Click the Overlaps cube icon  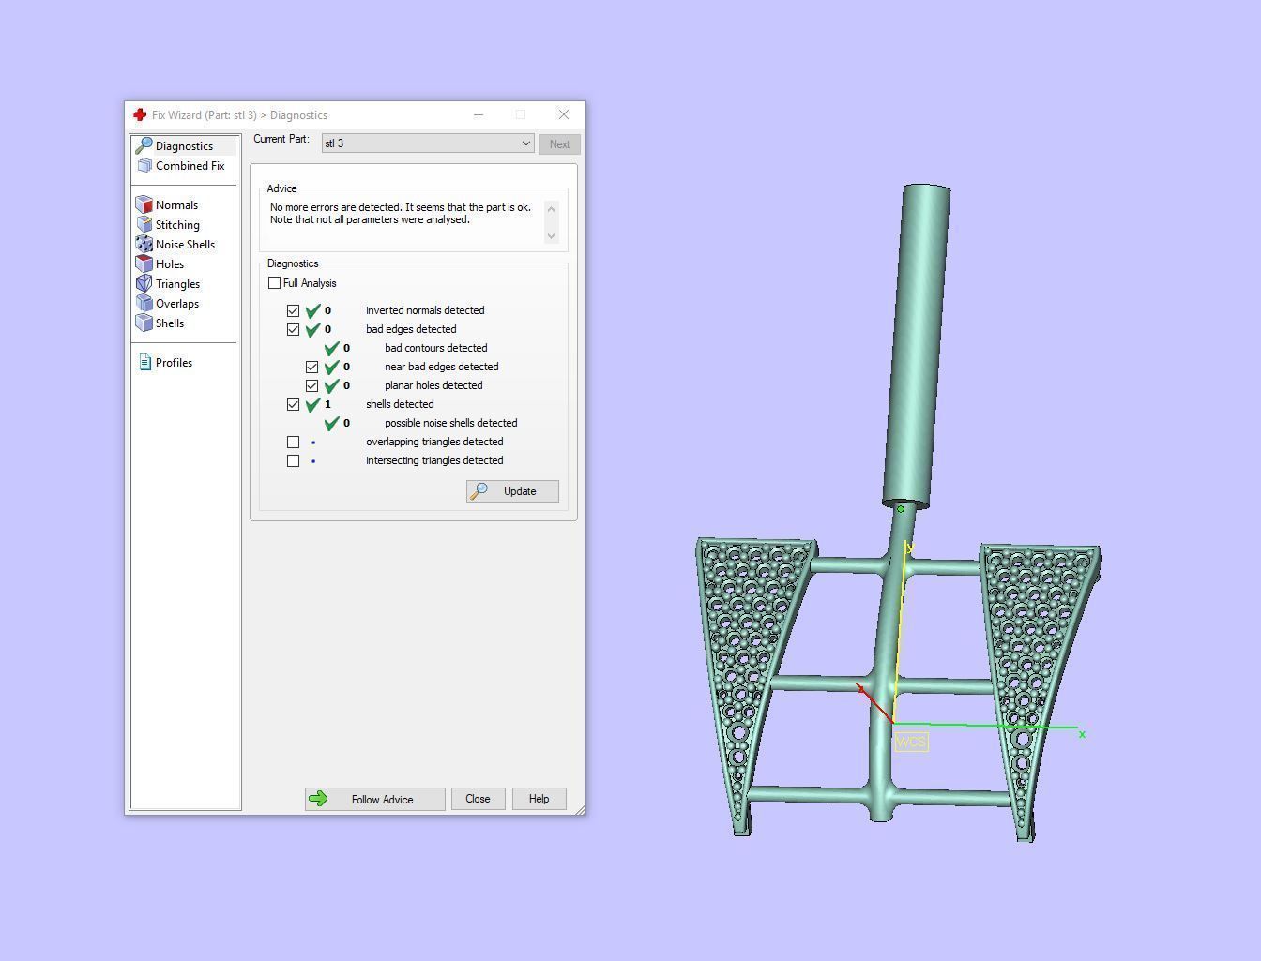[144, 303]
